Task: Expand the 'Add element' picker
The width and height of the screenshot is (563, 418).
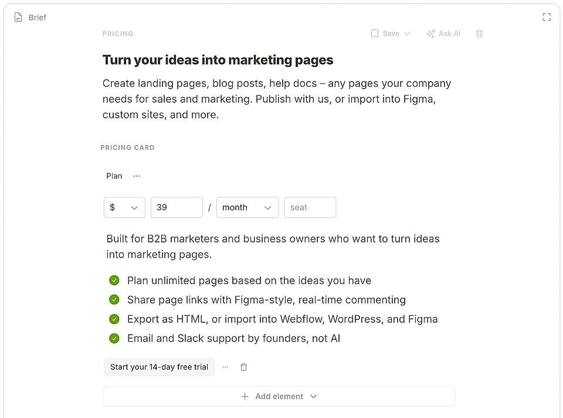Action: tap(314, 396)
